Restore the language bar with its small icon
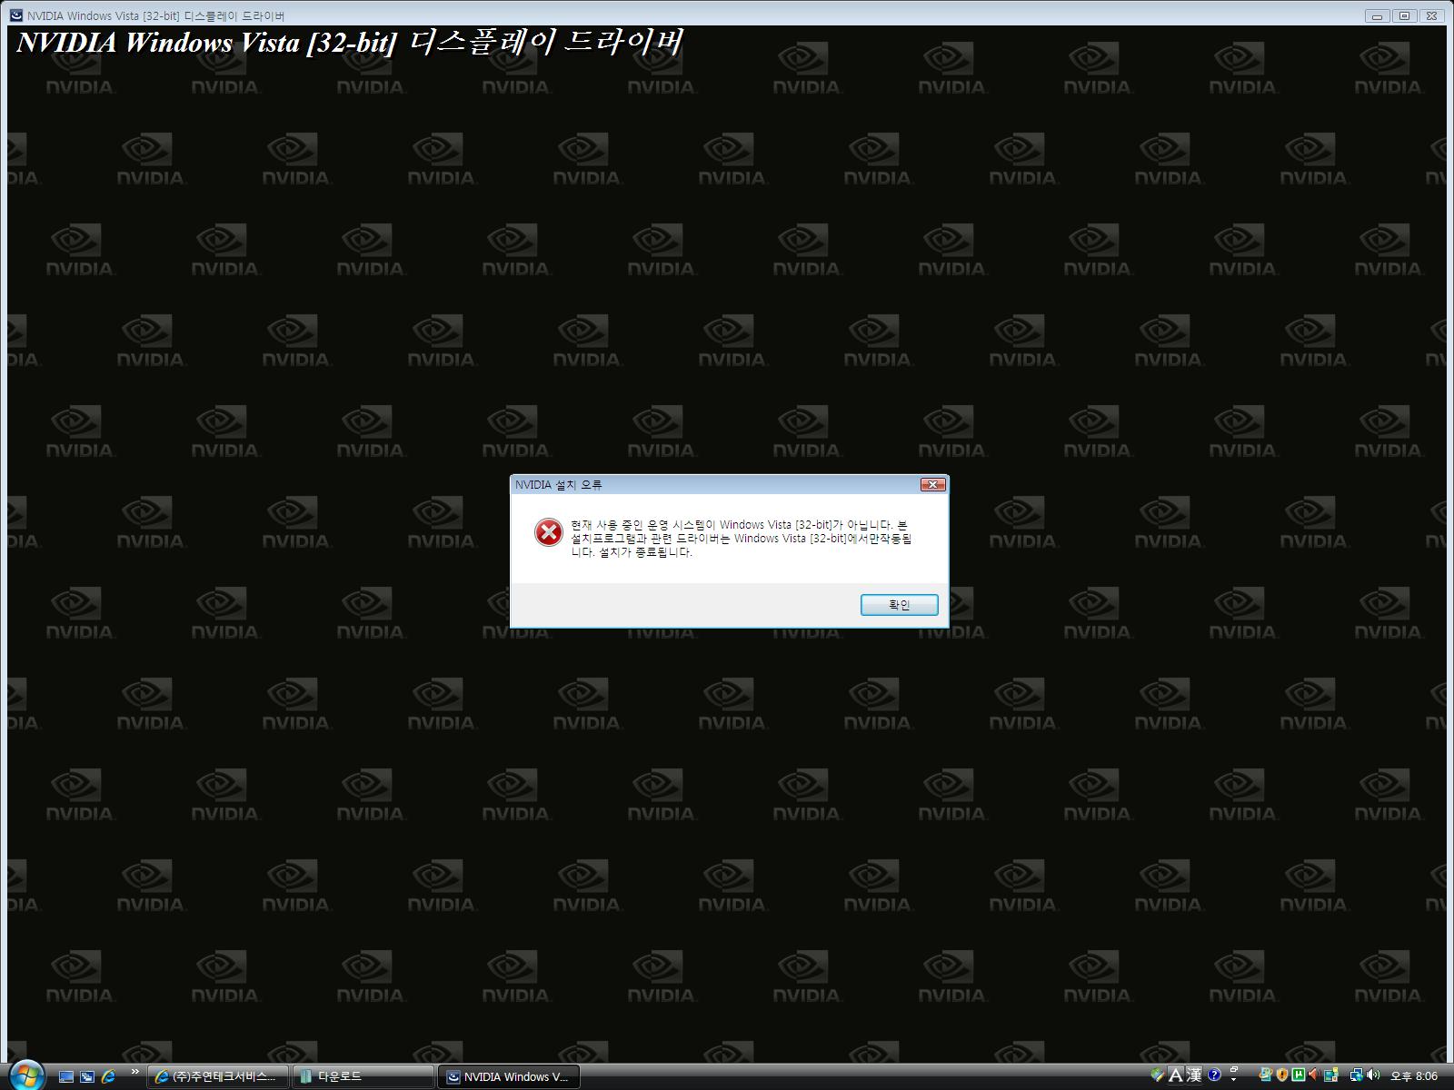 coord(1234,1069)
